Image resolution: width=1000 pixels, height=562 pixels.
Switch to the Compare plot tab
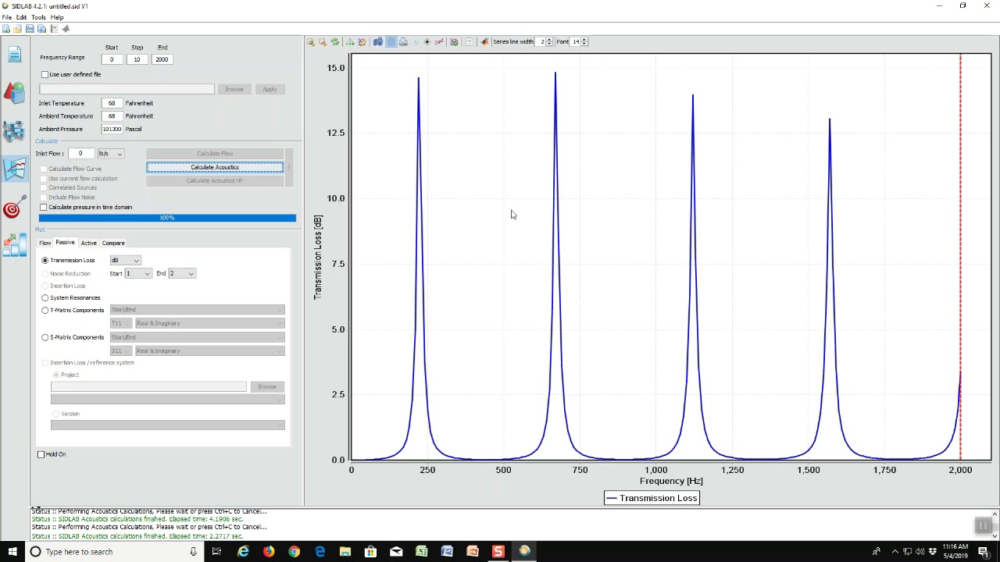[x=113, y=243]
